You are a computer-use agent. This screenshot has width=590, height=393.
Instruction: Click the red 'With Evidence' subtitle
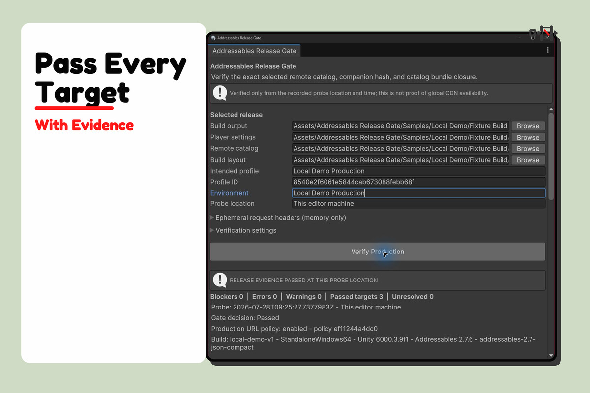point(85,125)
